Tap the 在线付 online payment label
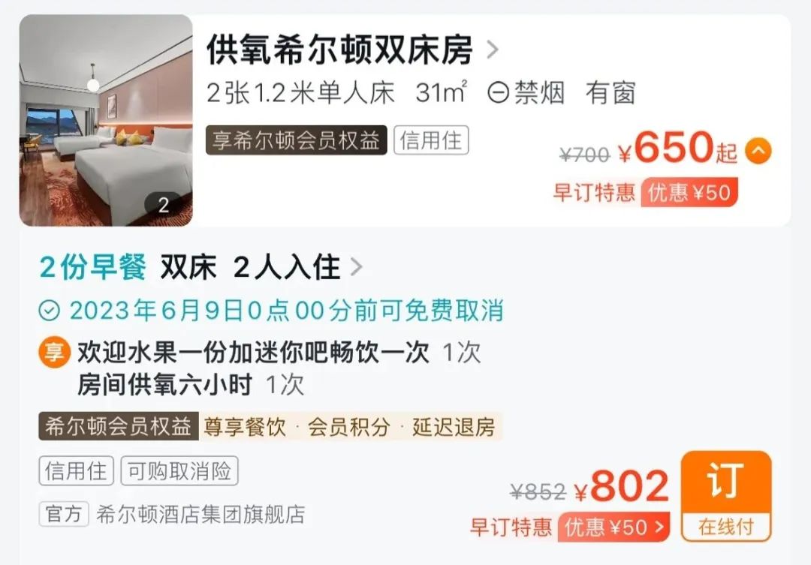The width and height of the screenshot is (811, 565). [x=726, y=527]
